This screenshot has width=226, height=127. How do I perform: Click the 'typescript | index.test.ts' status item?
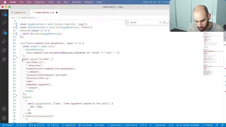[122, 125]
